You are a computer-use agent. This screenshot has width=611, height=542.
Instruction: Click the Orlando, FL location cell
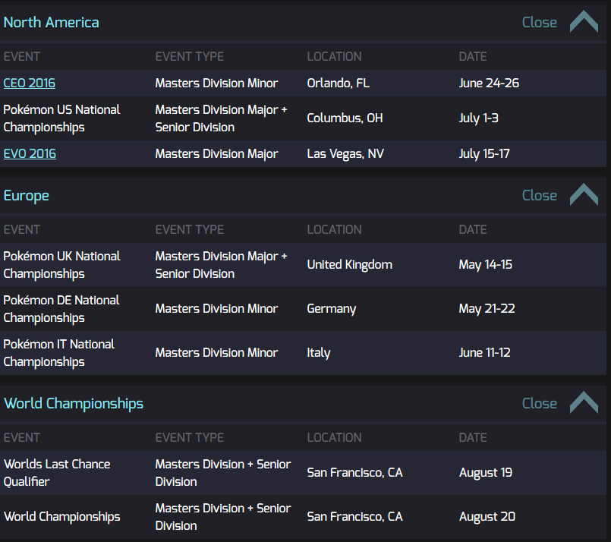pos(339,83)
